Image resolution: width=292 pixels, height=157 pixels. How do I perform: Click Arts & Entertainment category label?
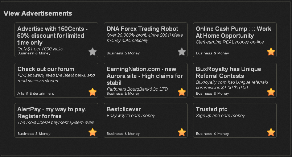pos(36,93)
